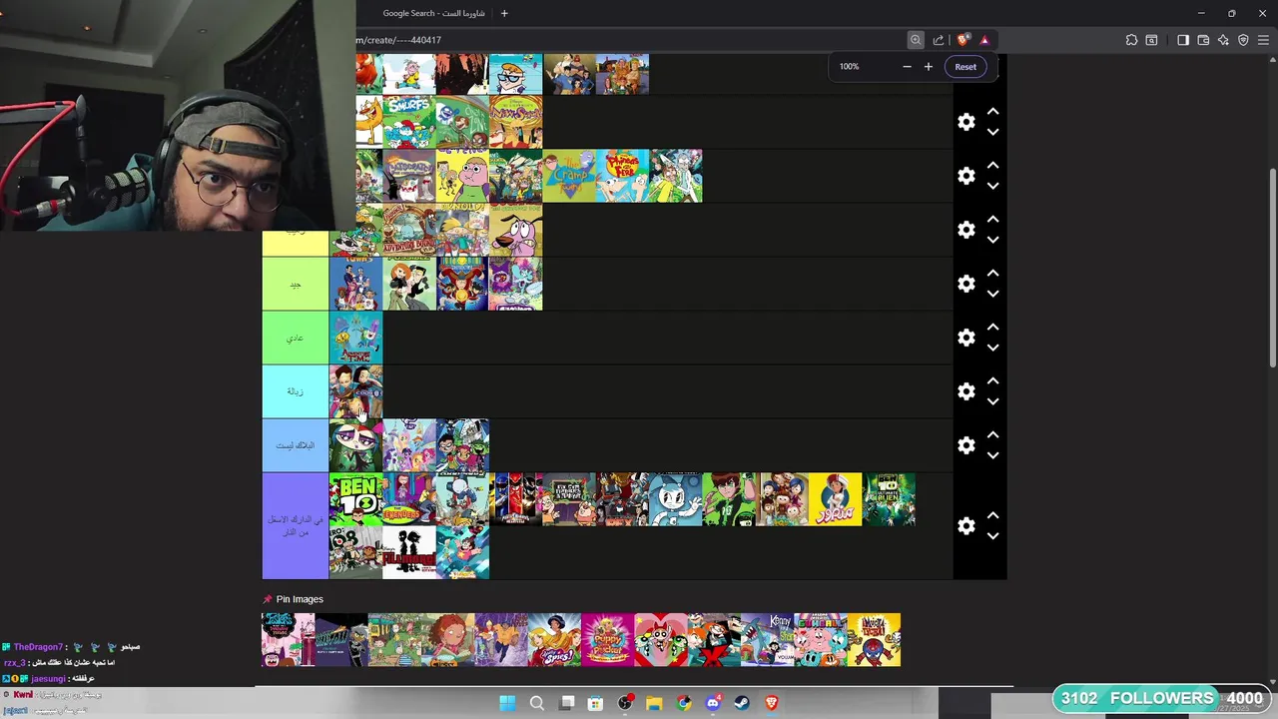Move the bottom purple tier up

click(992, 516)
